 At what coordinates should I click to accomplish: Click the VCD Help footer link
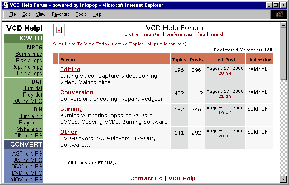[182, 179]
